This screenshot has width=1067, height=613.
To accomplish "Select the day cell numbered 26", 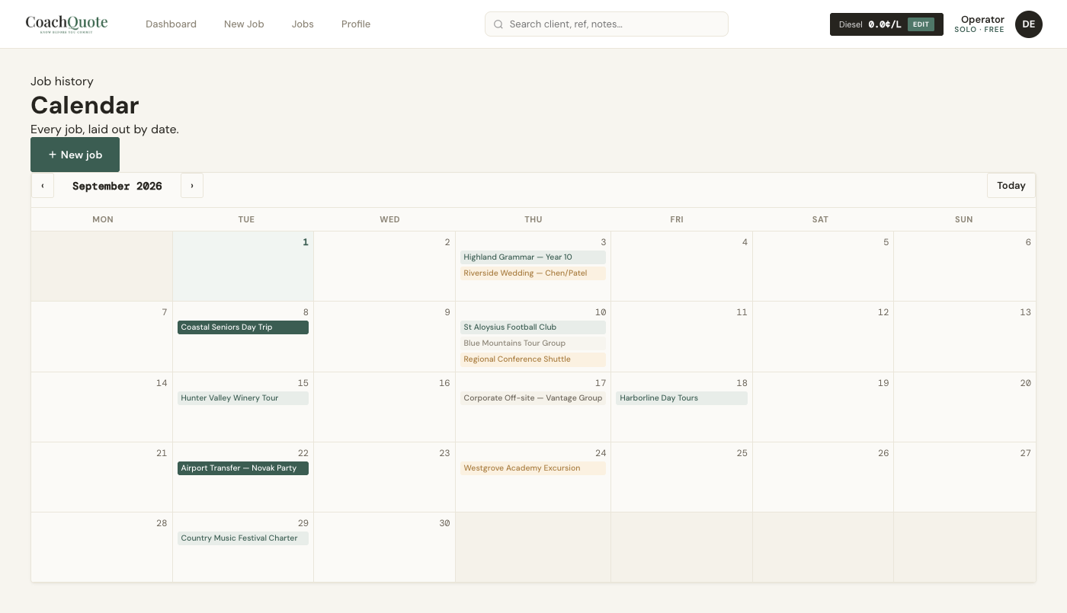I will click(x=823, y=477).
